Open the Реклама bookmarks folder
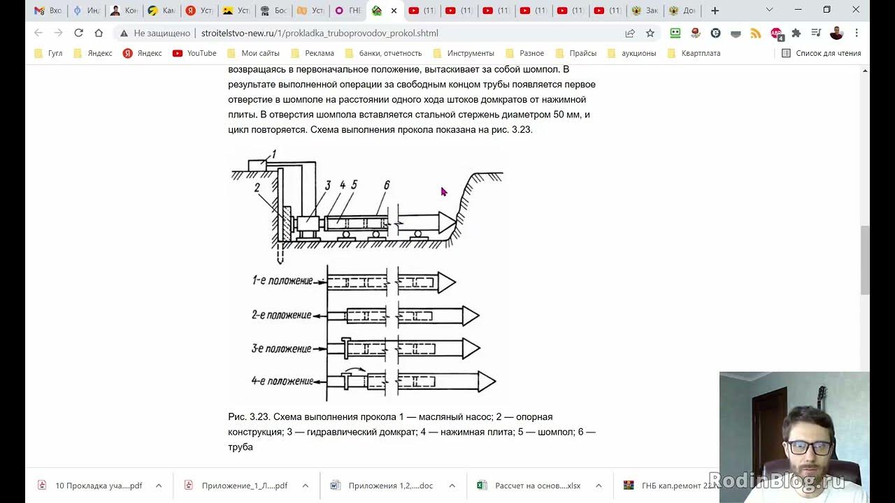 click(313, 53)
